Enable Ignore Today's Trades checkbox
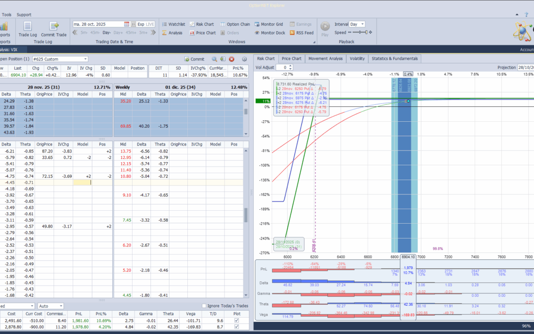This screenshot has height=334, width=534. (204, 306)
